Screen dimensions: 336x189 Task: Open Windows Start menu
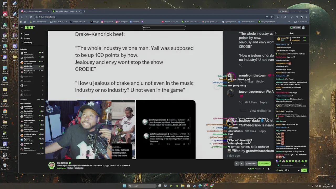coord(124,186)
